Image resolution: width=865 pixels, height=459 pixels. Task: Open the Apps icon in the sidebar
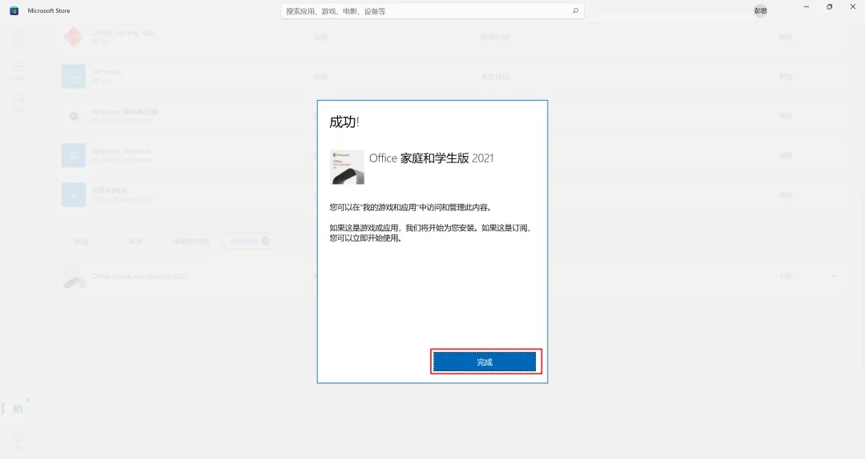click(x=18, y=68)
